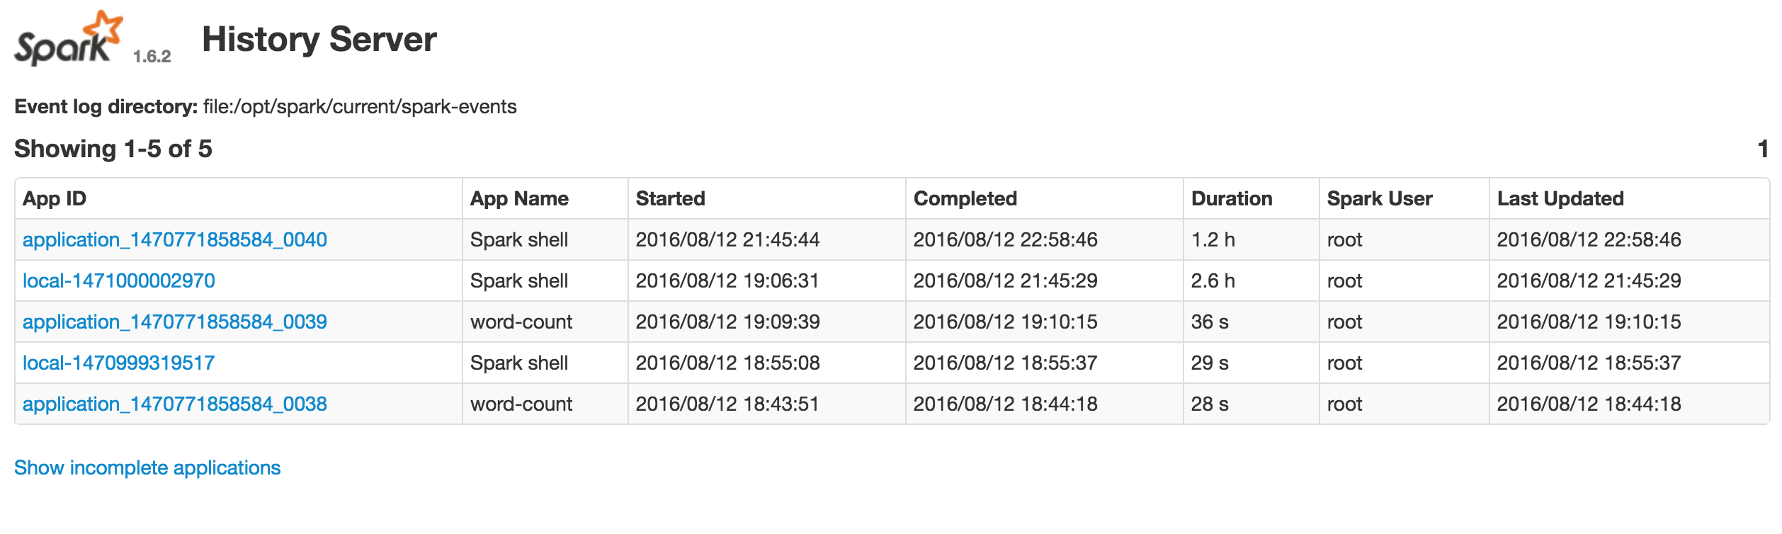Viewport: 1782px width, 534px height.
Task: Show incomplete applications
Action: 147,467
